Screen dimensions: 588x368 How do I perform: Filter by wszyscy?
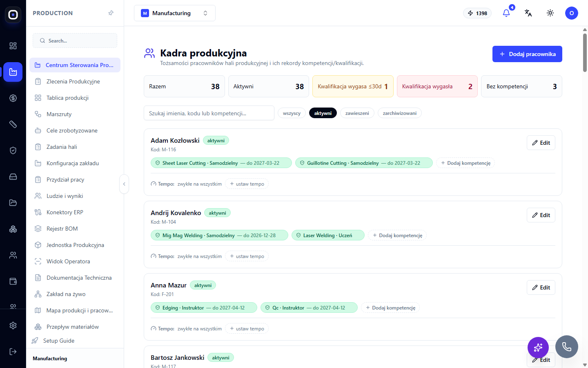292,113
